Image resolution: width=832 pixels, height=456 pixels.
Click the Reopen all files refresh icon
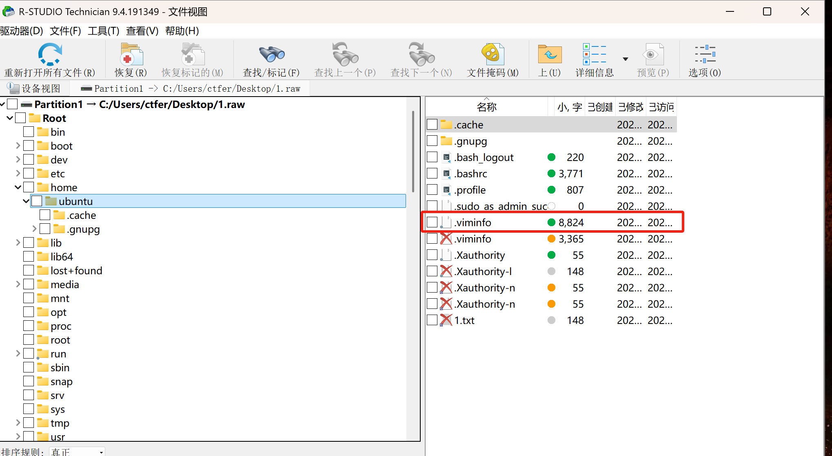point(50,55)
